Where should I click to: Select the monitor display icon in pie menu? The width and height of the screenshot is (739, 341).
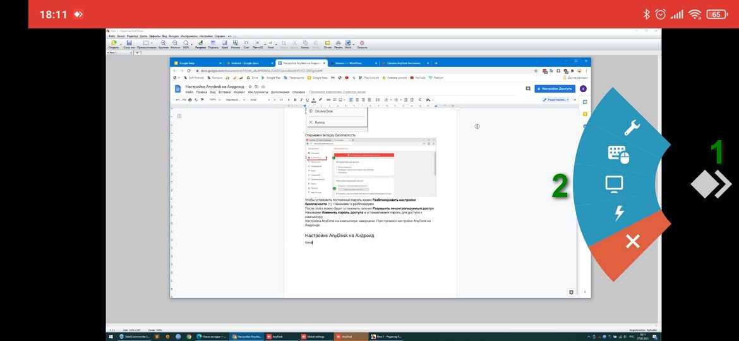pos(615,184)
